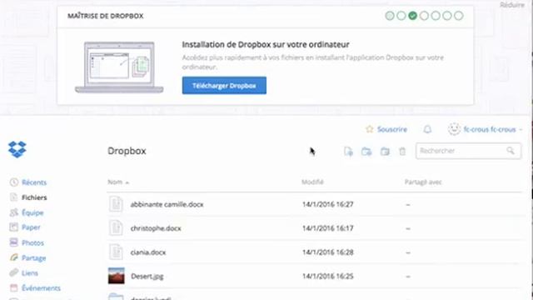Click the MAÎTRISE DE DROPBOX heading

tap(106, 16)
